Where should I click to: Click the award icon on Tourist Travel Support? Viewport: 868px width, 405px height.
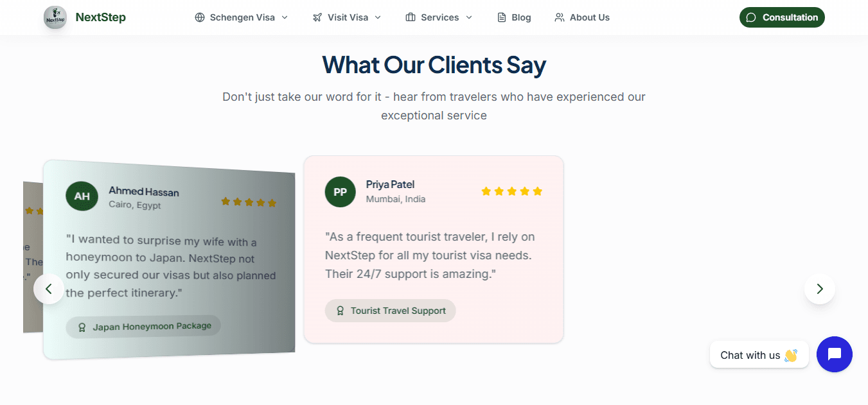340,311
